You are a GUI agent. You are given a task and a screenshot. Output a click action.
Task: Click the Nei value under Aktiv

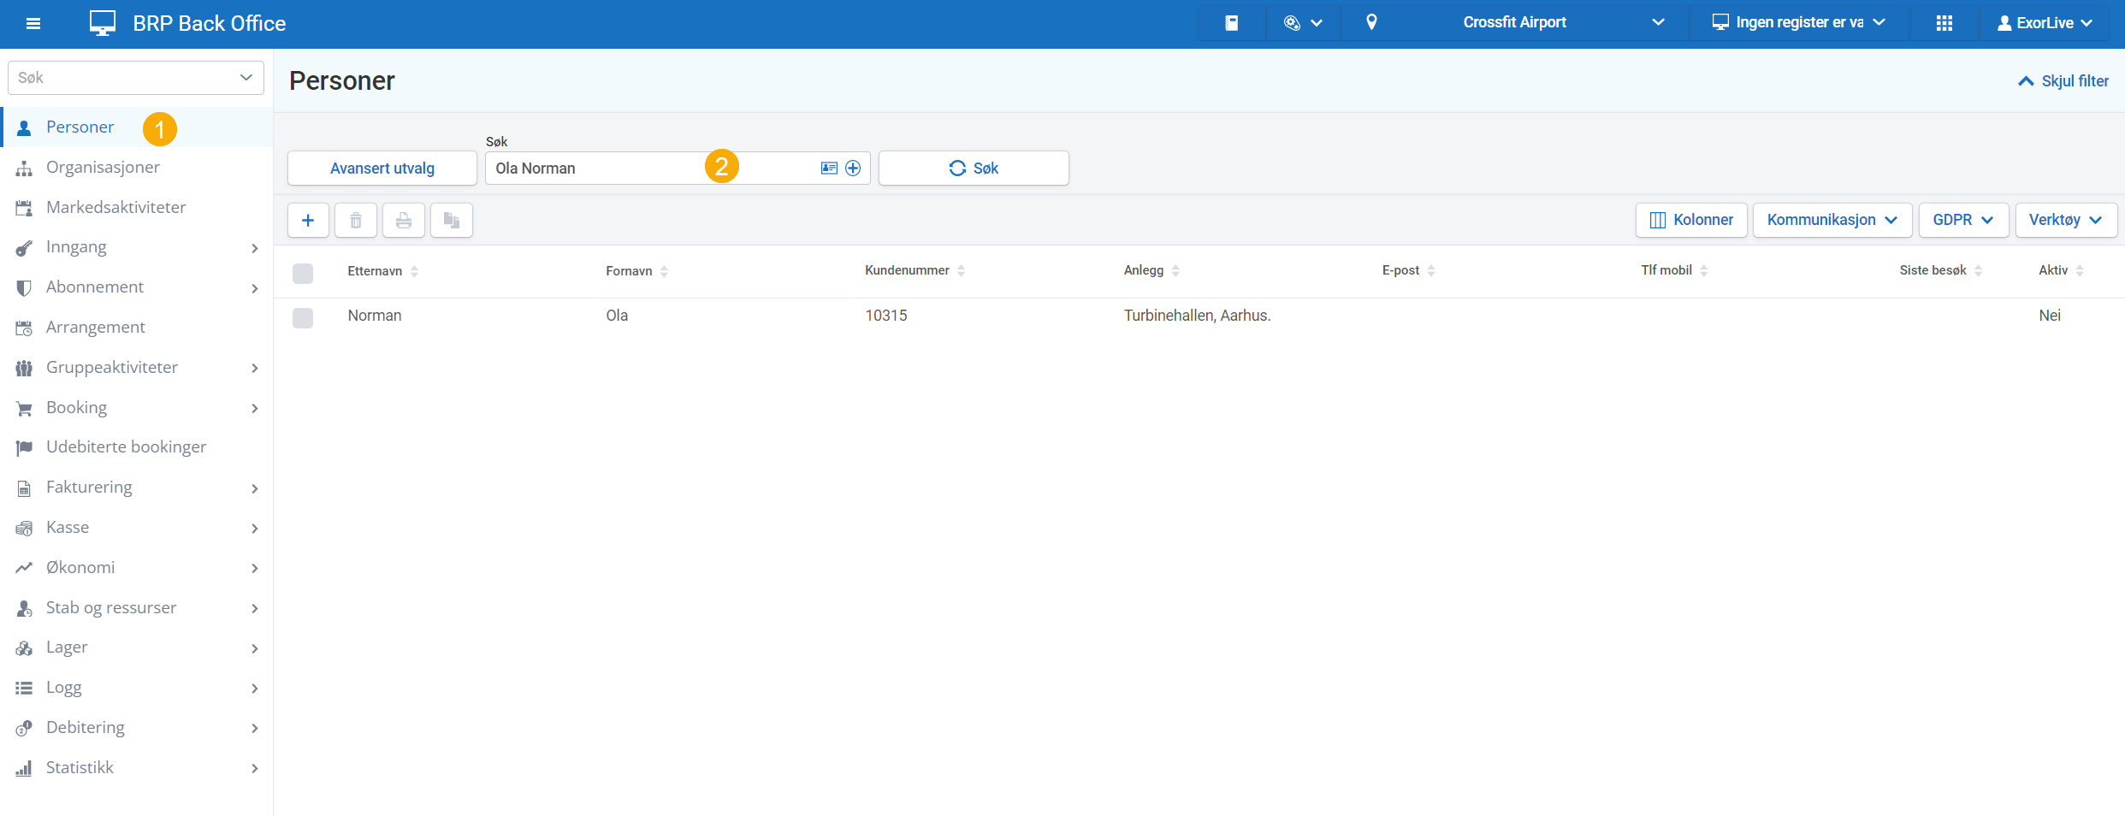pyautogui.click(x=2050, y=316)
